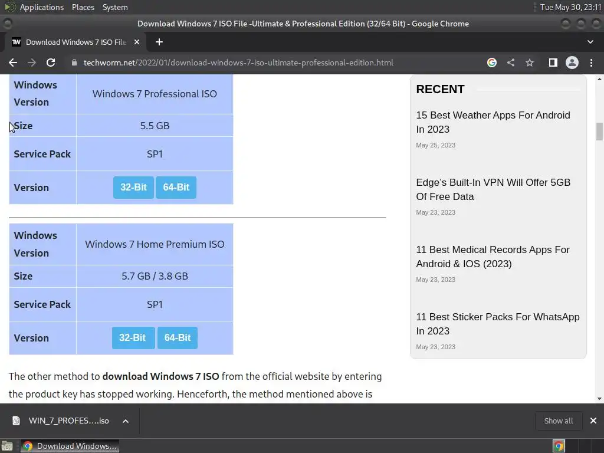Viewport: 604px width, 453px height.
Task: Go back to the previous page
Action: pyautogui.click(x=13, y=63)
